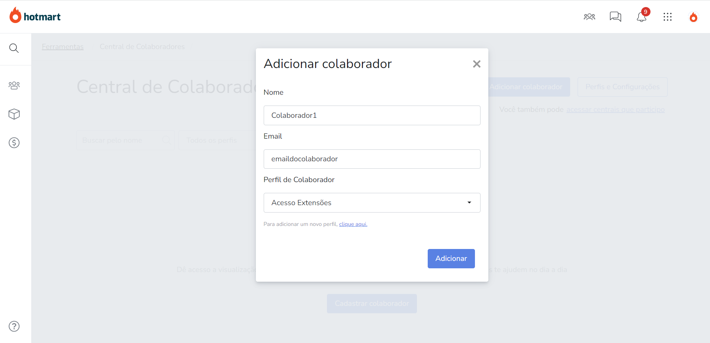Click the Central de Colaboradores breadcrumb
Screen dimensions: 710x343
tap(142, 47)
